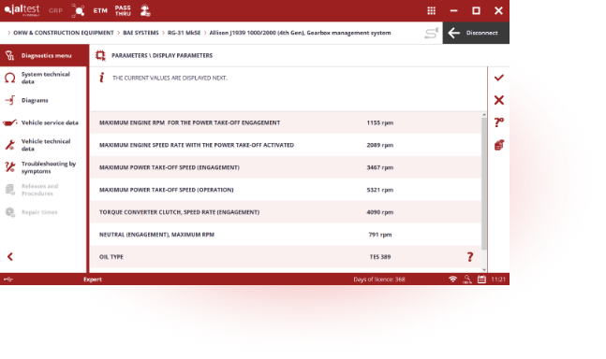The height and width of the screenshot is (359, 606).
Task: Select MAXIMUM POWER TAKE-OFF SPEED (OPERATION) row
Action: point(286,190)
